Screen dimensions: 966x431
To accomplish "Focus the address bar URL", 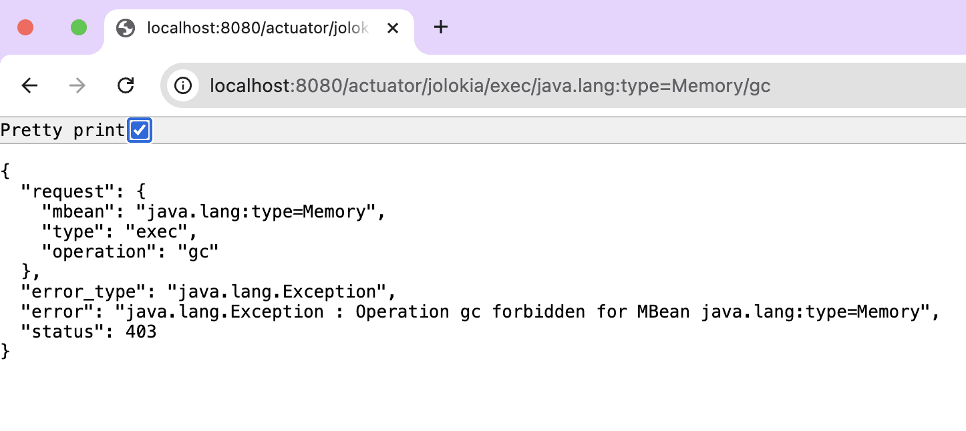I will (x=490, y=85).
